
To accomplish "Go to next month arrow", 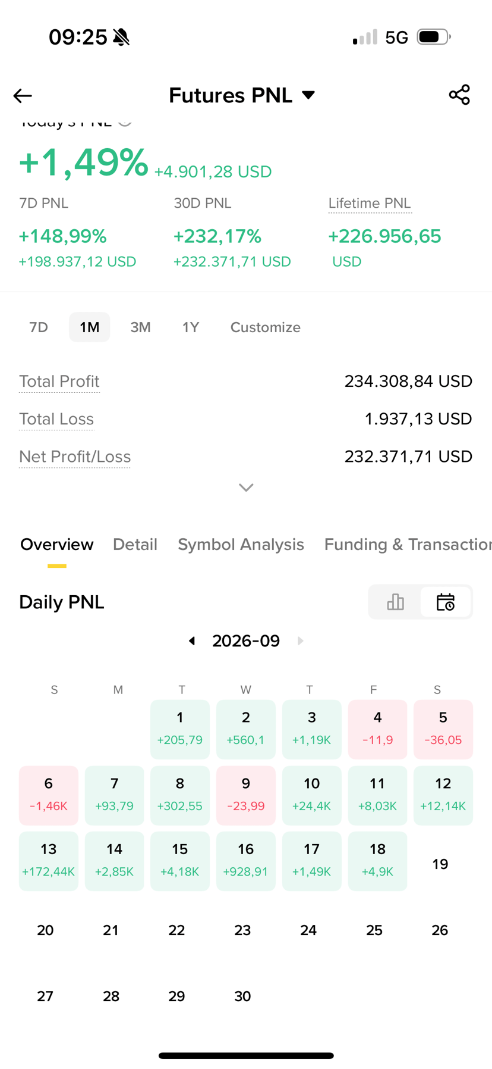I will point(300,640).
